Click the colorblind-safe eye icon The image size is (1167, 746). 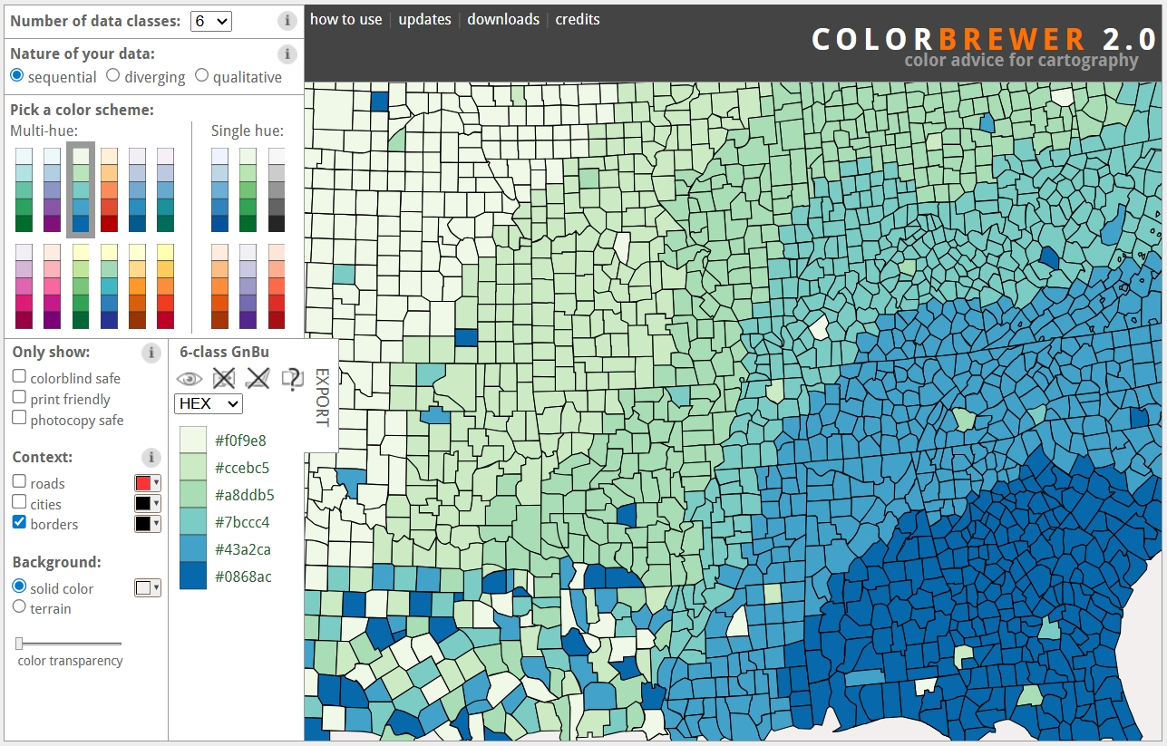coord(189,378)
